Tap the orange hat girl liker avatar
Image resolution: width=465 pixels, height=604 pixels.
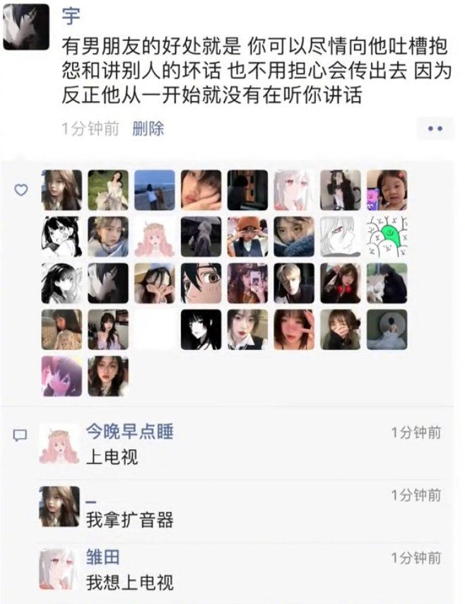tap(247, 236)
